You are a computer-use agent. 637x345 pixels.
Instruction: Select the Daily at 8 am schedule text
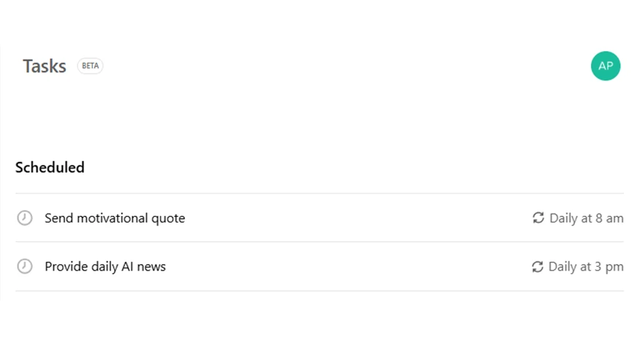pyautogui.click(x=586, y=218)
